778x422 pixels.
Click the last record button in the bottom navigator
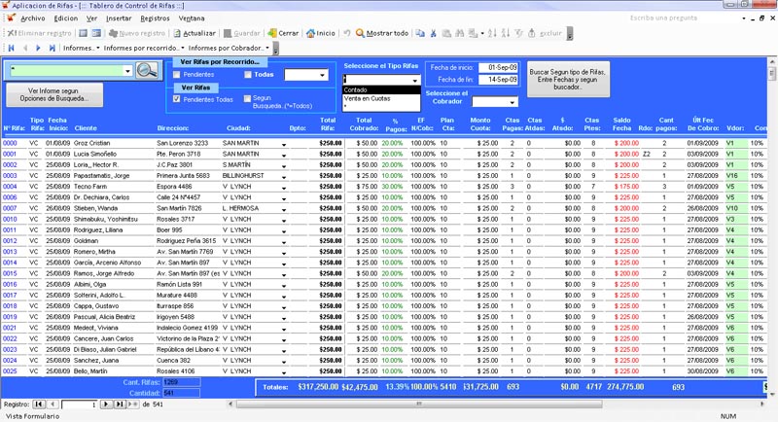pos(119,404)
